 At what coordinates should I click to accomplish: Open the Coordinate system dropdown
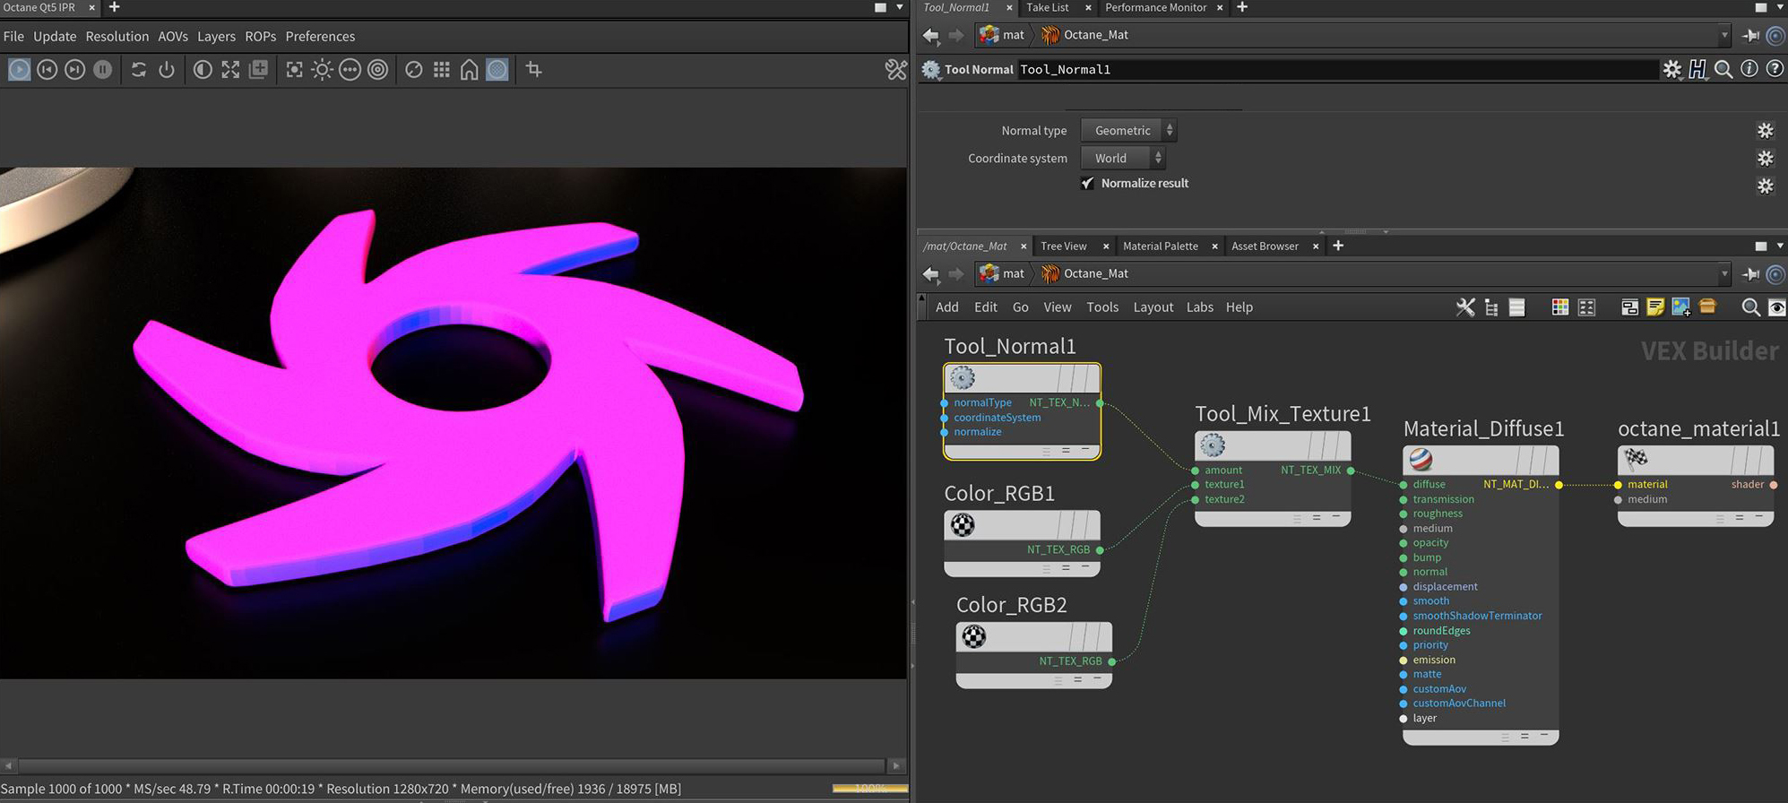tap(1122, 158)
